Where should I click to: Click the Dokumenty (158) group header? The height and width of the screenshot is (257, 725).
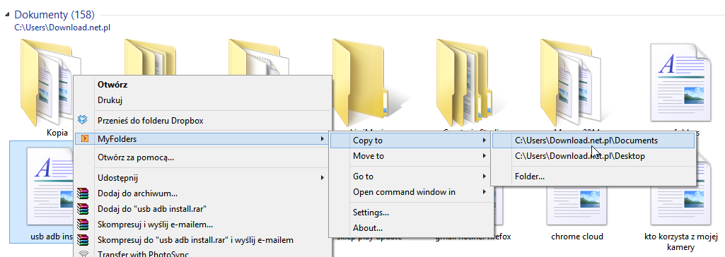click(x=54, y=15)
